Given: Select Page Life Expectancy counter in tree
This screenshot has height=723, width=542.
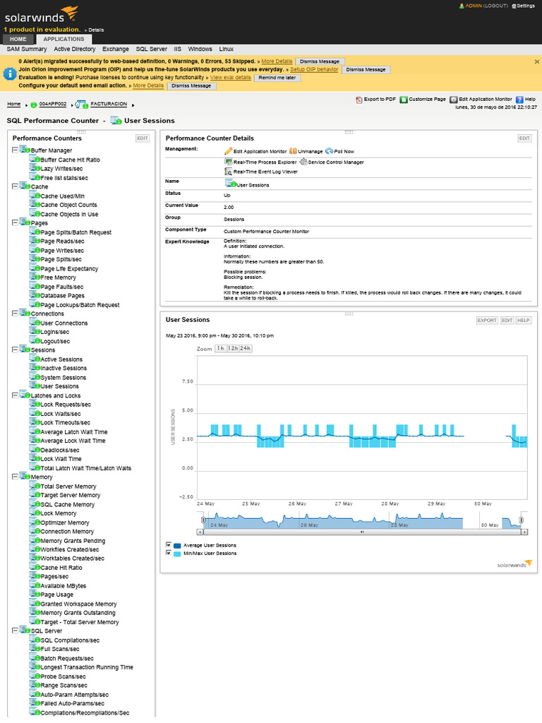Looking at the screenshot, I should point(69,269).
